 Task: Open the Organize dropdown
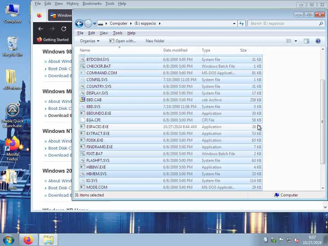tap(90, 41)
